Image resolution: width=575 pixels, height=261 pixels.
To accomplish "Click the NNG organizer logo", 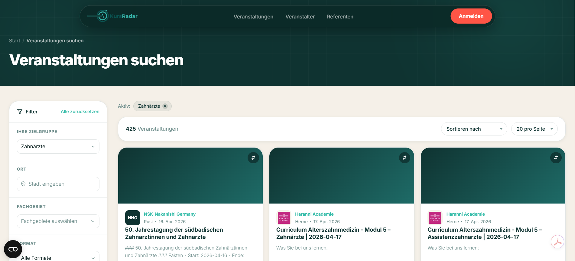I will (133, 218).
